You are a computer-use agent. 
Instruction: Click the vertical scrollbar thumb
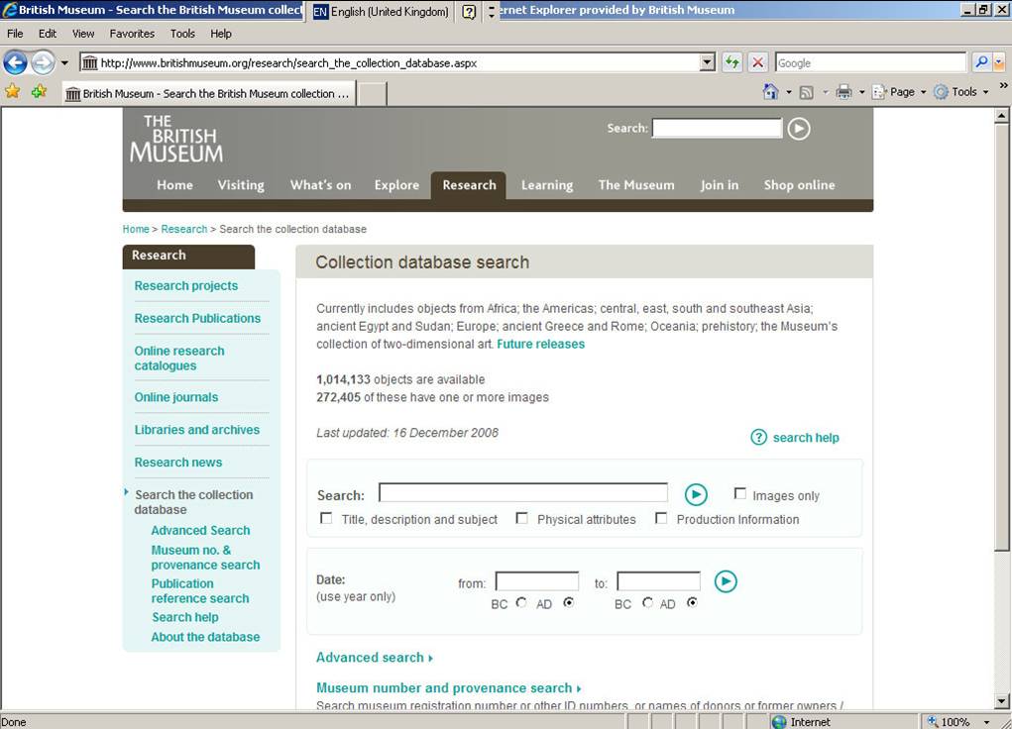pos(1001,336)
